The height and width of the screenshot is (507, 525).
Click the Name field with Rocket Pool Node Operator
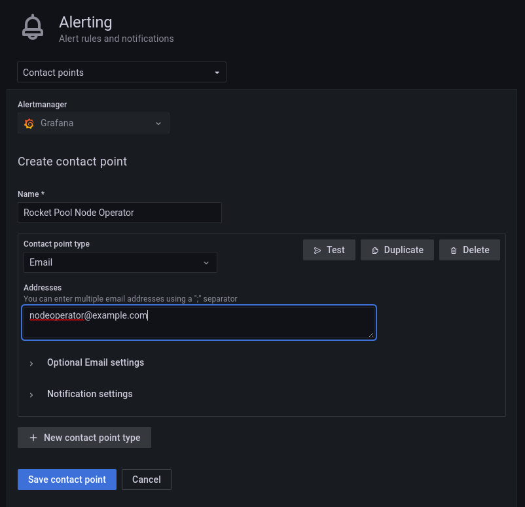point(119,213)
